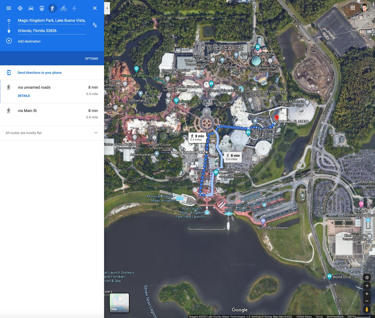Click DETAILS for first route
The width and height of the screenshot is (375, 318).
[24, 96]
